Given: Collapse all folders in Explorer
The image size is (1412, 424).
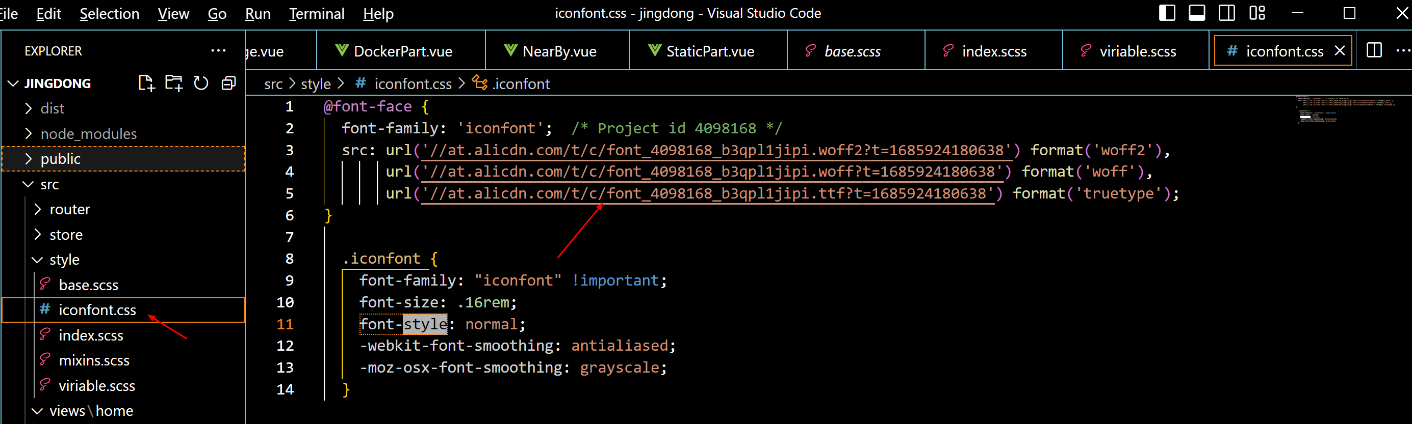Looking at the screenshot, I should coord(228,83).
